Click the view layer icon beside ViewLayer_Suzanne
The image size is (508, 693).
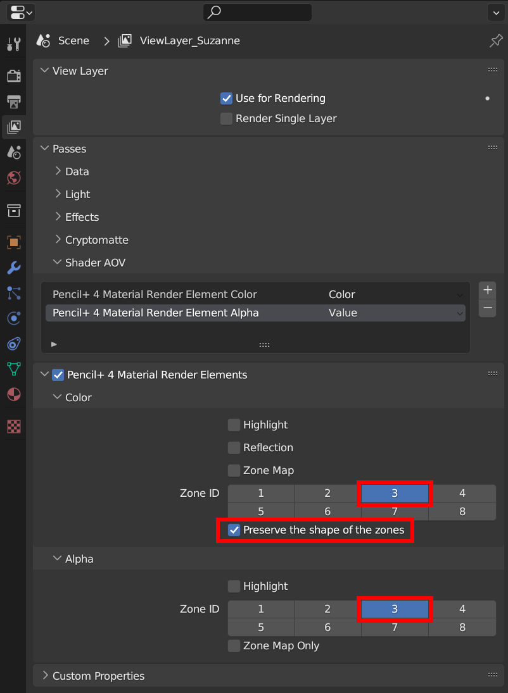click(x=125, y=41)
